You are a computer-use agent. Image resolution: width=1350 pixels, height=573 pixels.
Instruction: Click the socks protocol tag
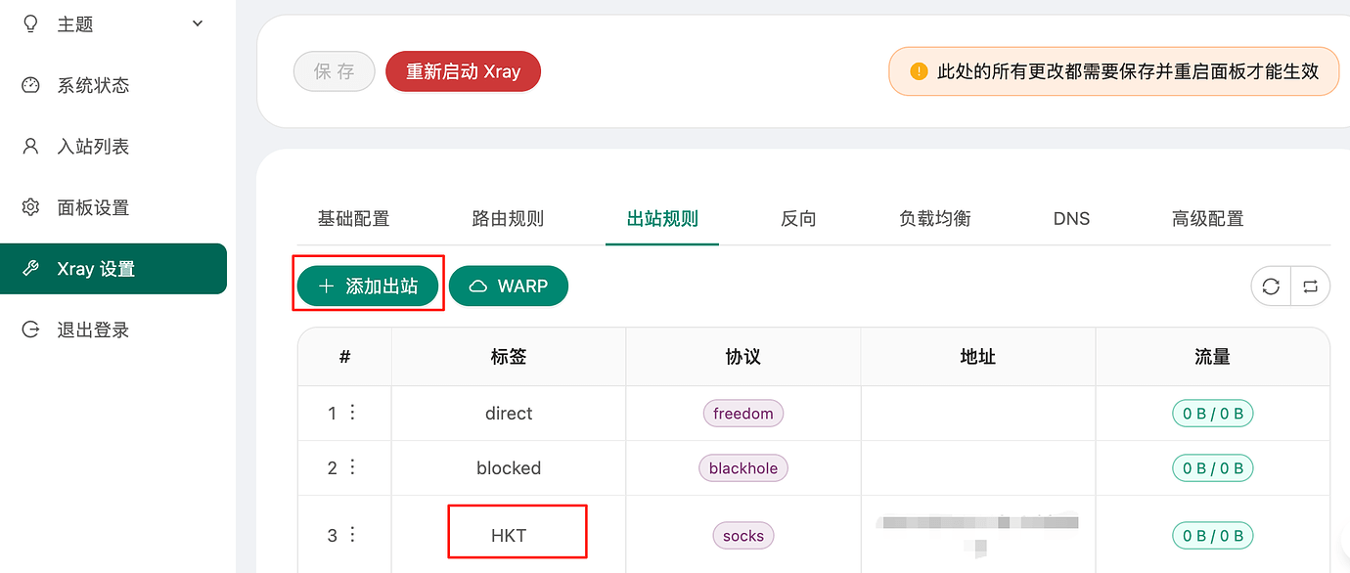(x=743, y=536)
